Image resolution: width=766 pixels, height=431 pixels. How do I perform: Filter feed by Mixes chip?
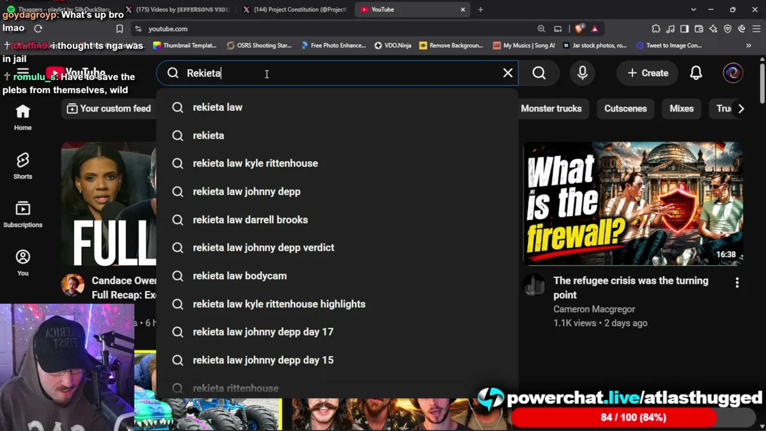point(682,108)
